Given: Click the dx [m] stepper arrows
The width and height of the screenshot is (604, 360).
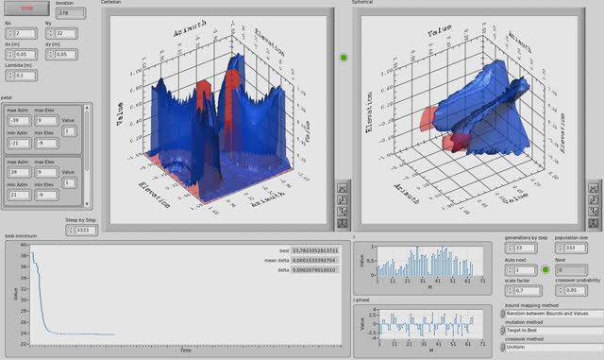Looking at the screenshot, I should point(10,55).
